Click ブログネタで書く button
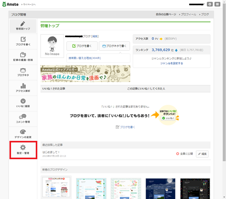Image resolution: width=226 pixels, height=199 pixels. (114, 46)
